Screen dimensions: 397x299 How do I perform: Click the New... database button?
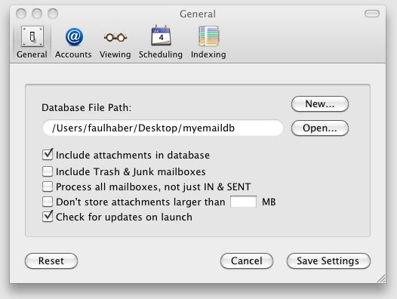pos(320,104)
